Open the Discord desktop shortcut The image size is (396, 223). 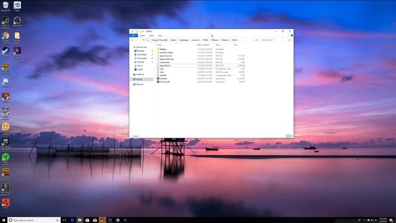6,82
